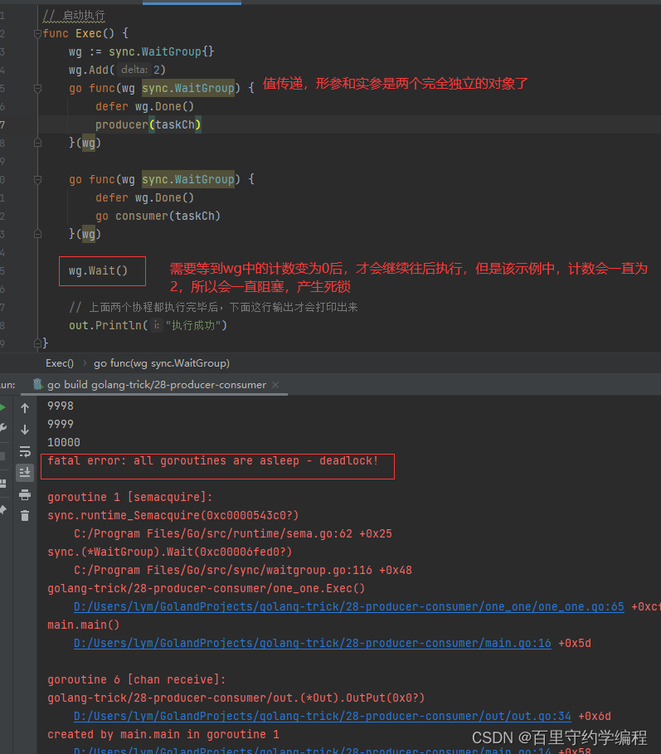Close the go build run tab

click(x=275, y=385)
